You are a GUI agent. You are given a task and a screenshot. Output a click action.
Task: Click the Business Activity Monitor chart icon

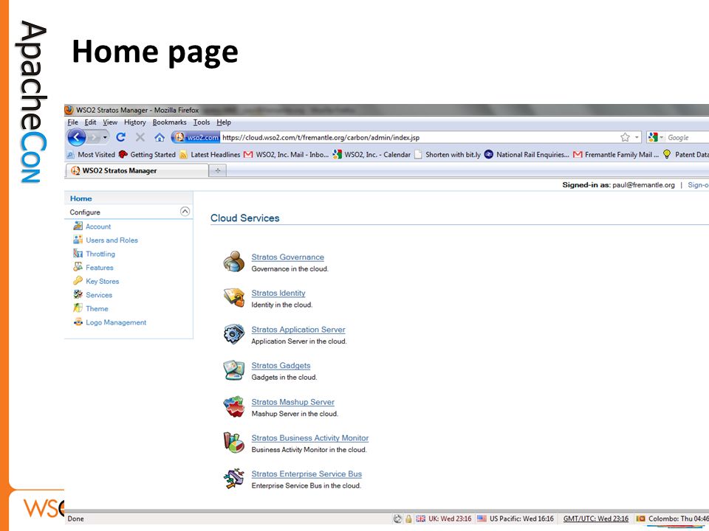coord(234,442)
